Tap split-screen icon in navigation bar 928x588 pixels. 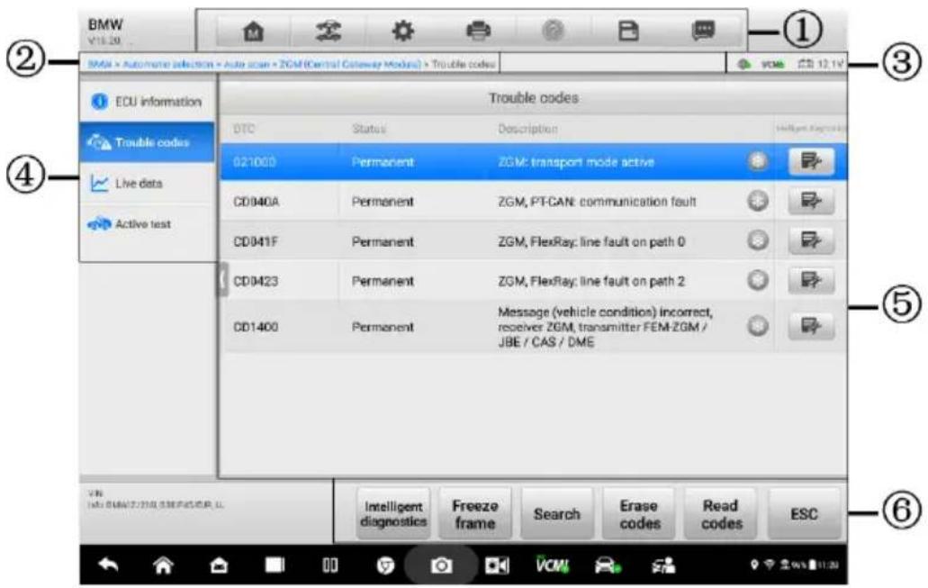point(330,565)
